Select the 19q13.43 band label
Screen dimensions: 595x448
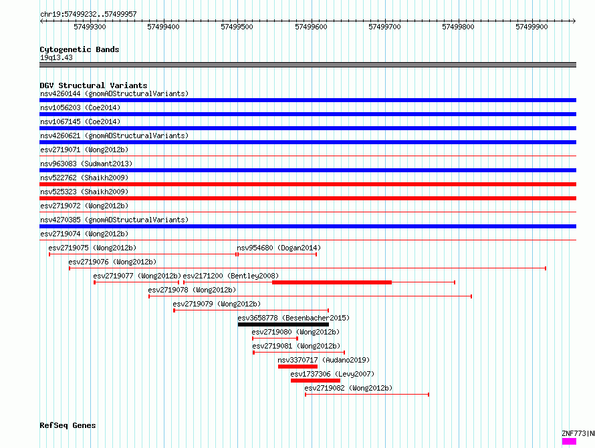click(56, 57)
